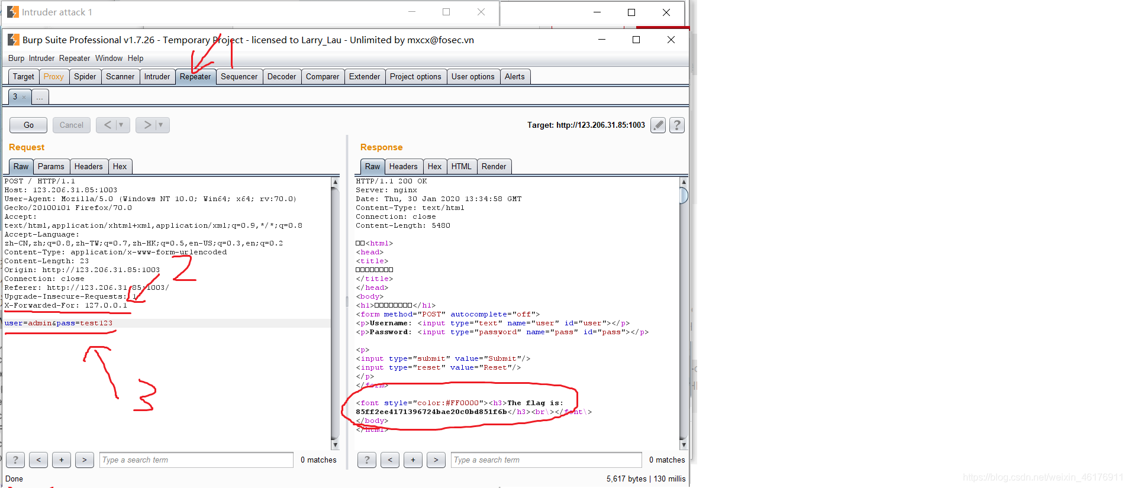Go forward to next request history
Screen dimensions: 1128x488
tap(147, 125)
